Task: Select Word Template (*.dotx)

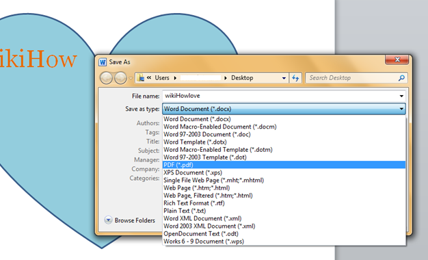Action: (284, 142)
